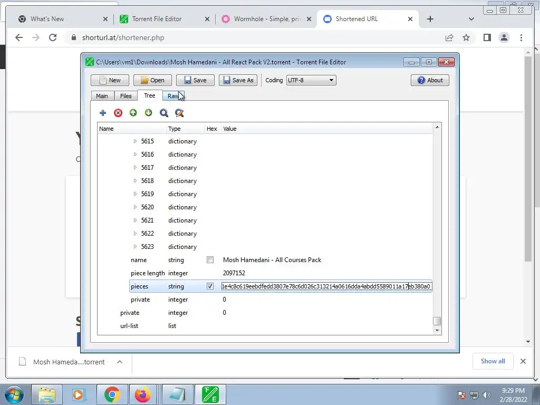
Task: Create a new torrent with New button
Action: click(110, 80)
